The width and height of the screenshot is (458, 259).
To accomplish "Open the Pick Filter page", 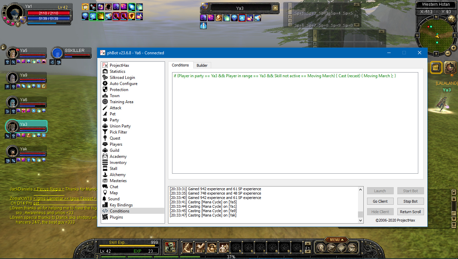I will [118, 132].
